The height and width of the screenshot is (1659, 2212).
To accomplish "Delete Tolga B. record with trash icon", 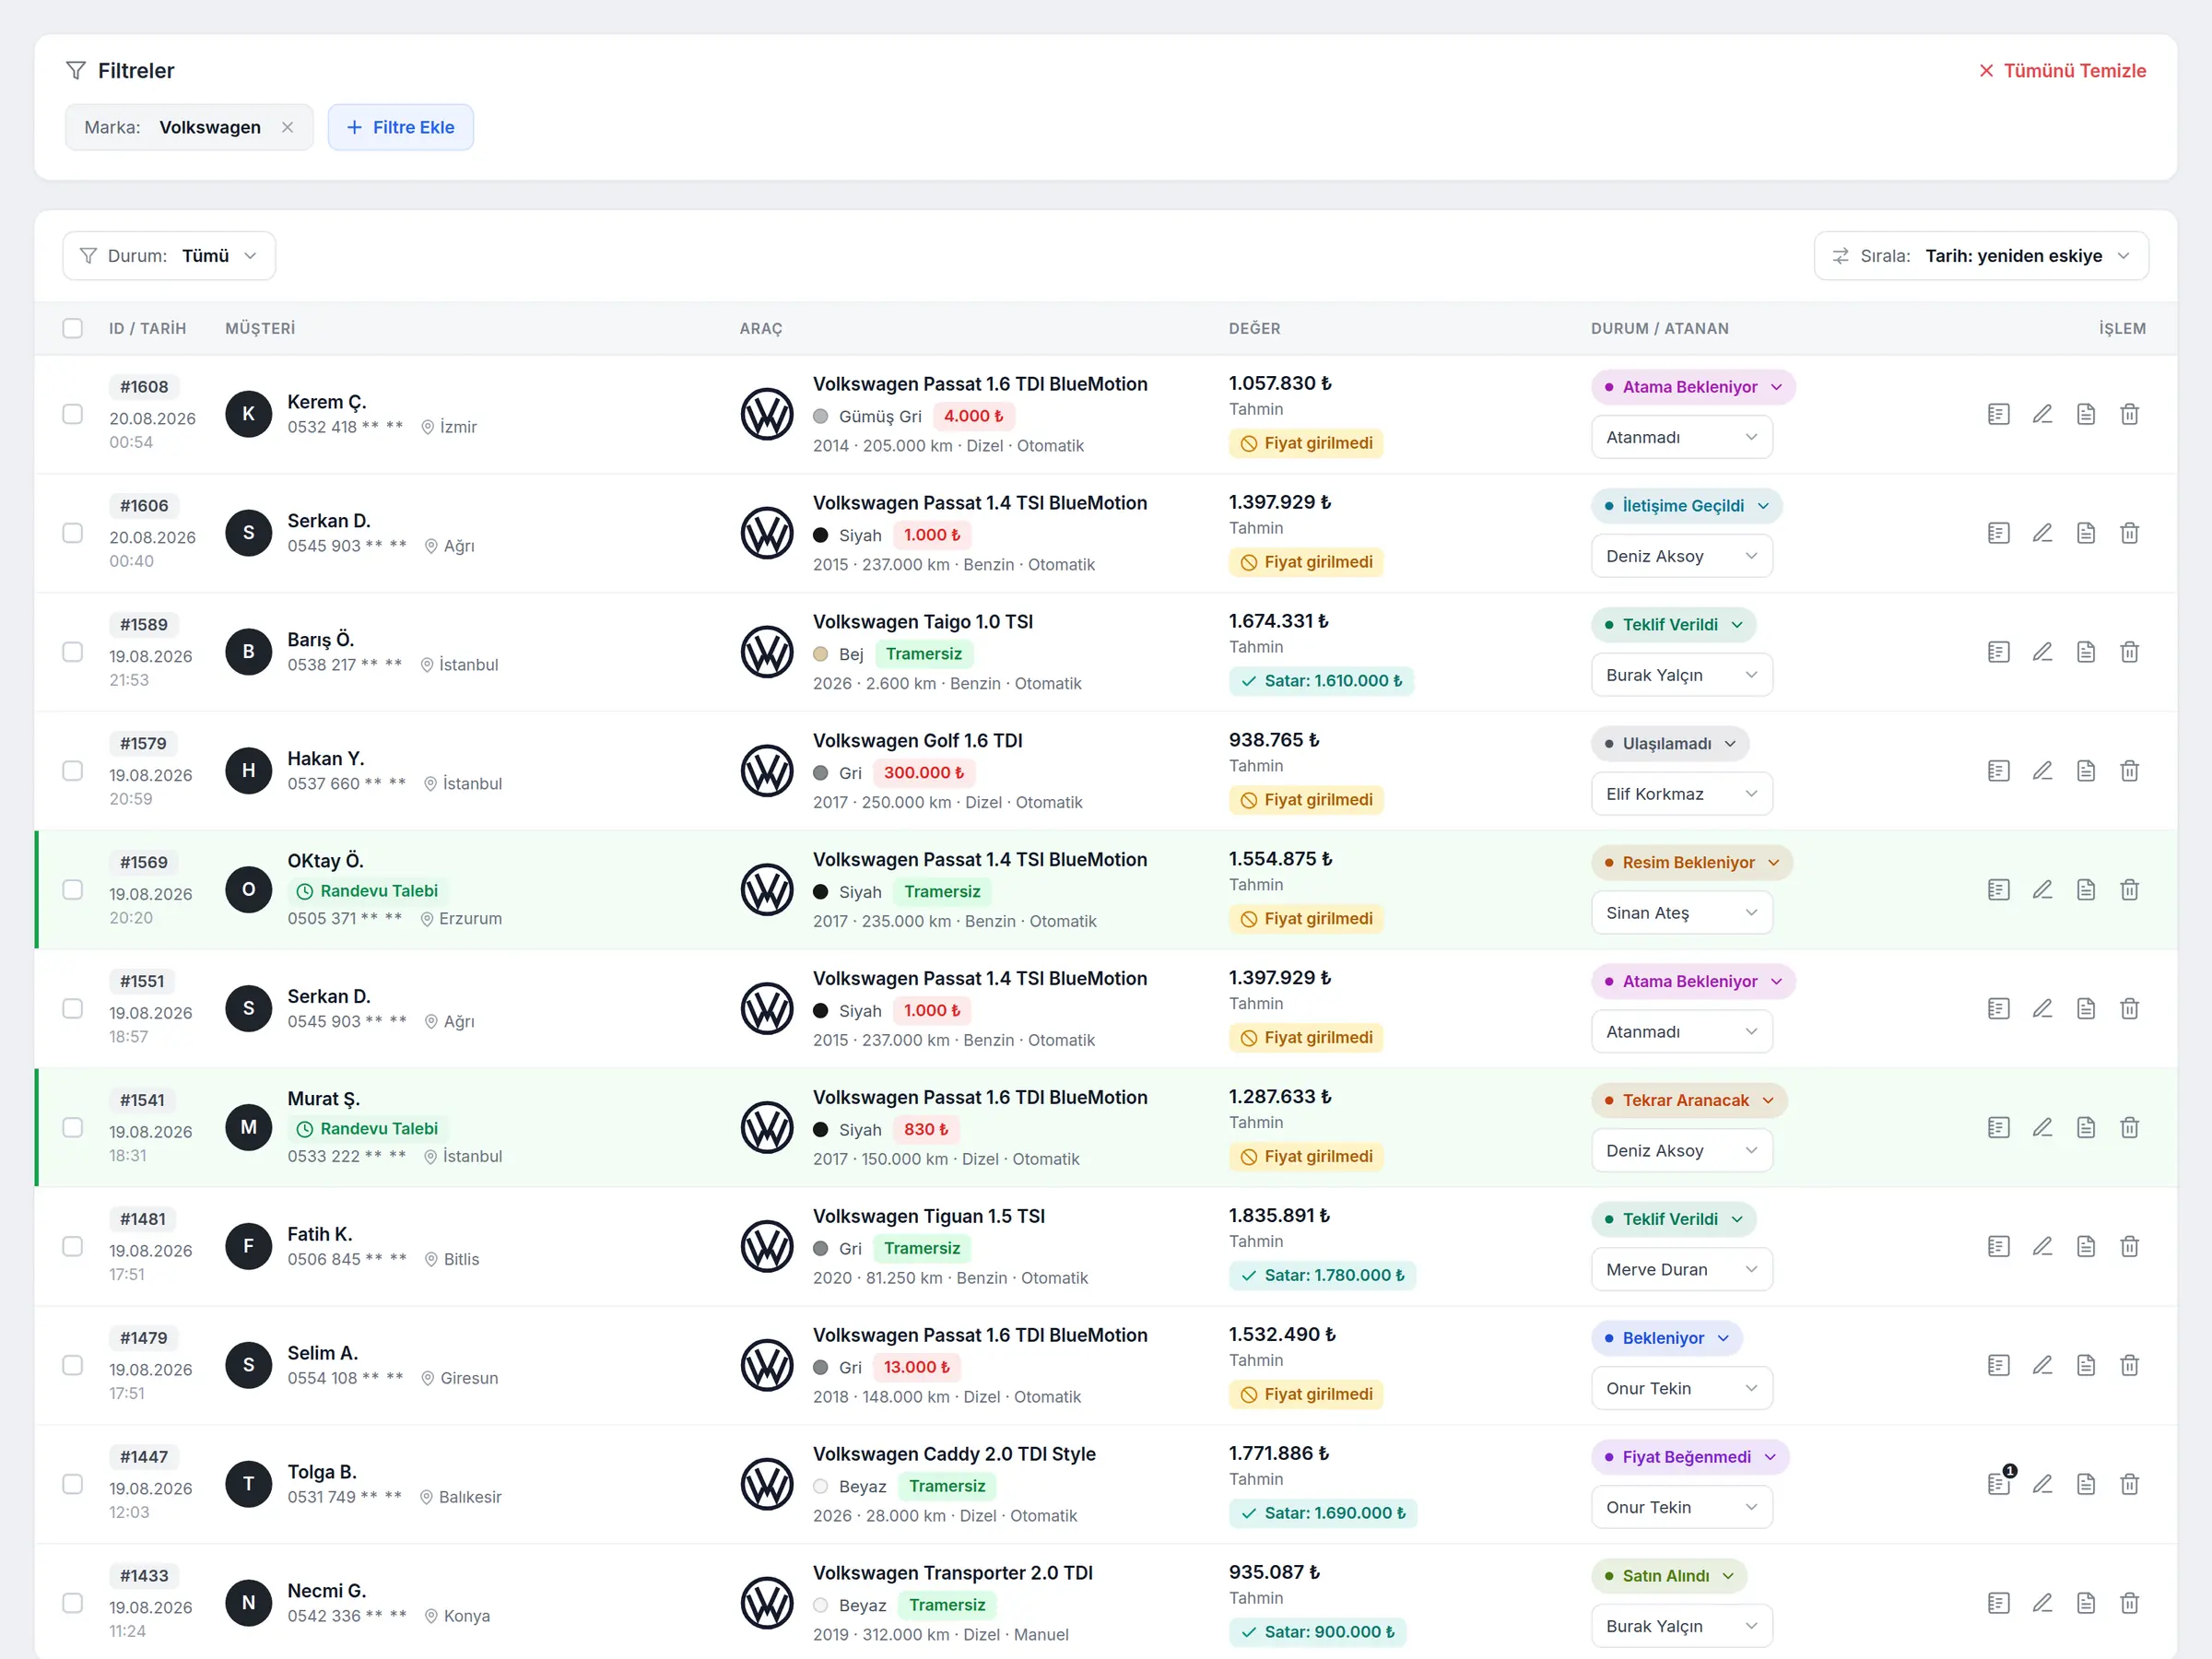I will pyautogui.click(x=2130, y=1485).
